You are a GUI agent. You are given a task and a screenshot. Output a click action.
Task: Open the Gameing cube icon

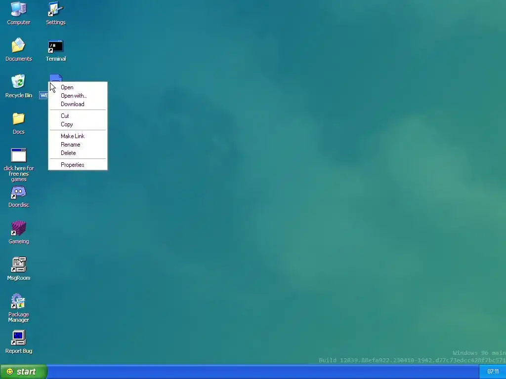pos(18,228)
